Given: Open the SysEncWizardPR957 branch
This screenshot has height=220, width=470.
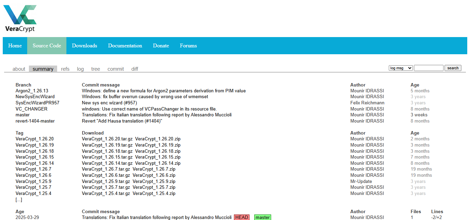Looking at the screenshot, I should (38, 103).
